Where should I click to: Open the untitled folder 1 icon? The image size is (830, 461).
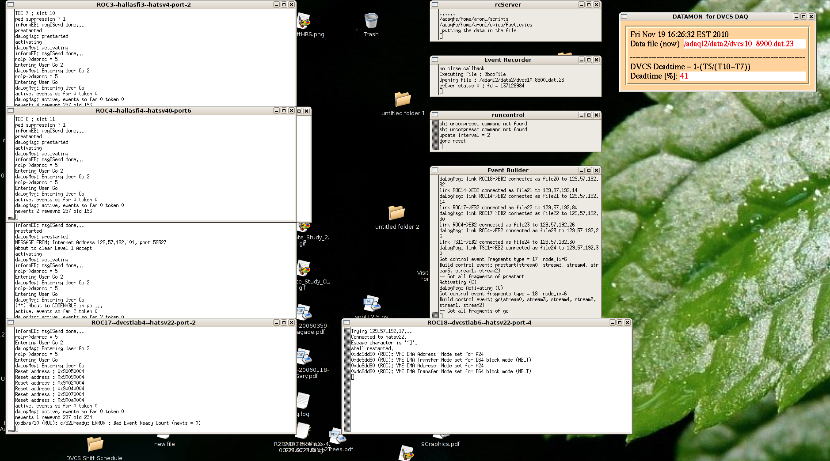click(x=403, y=99)
